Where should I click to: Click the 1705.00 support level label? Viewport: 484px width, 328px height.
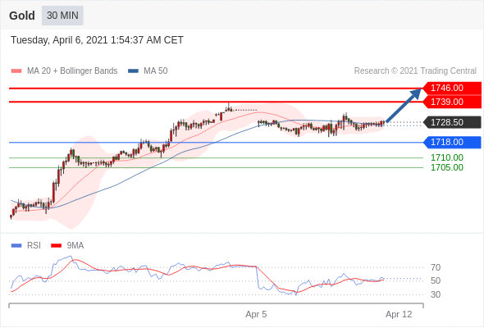[x=447, y=167]
